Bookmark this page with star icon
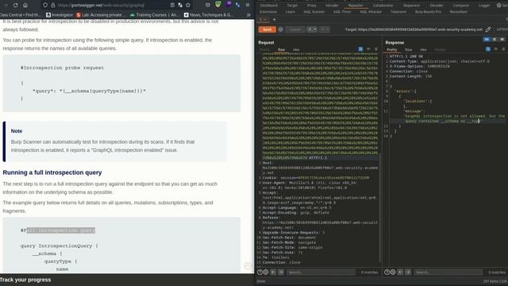This screenshot has height=286, width=508. 188,6
